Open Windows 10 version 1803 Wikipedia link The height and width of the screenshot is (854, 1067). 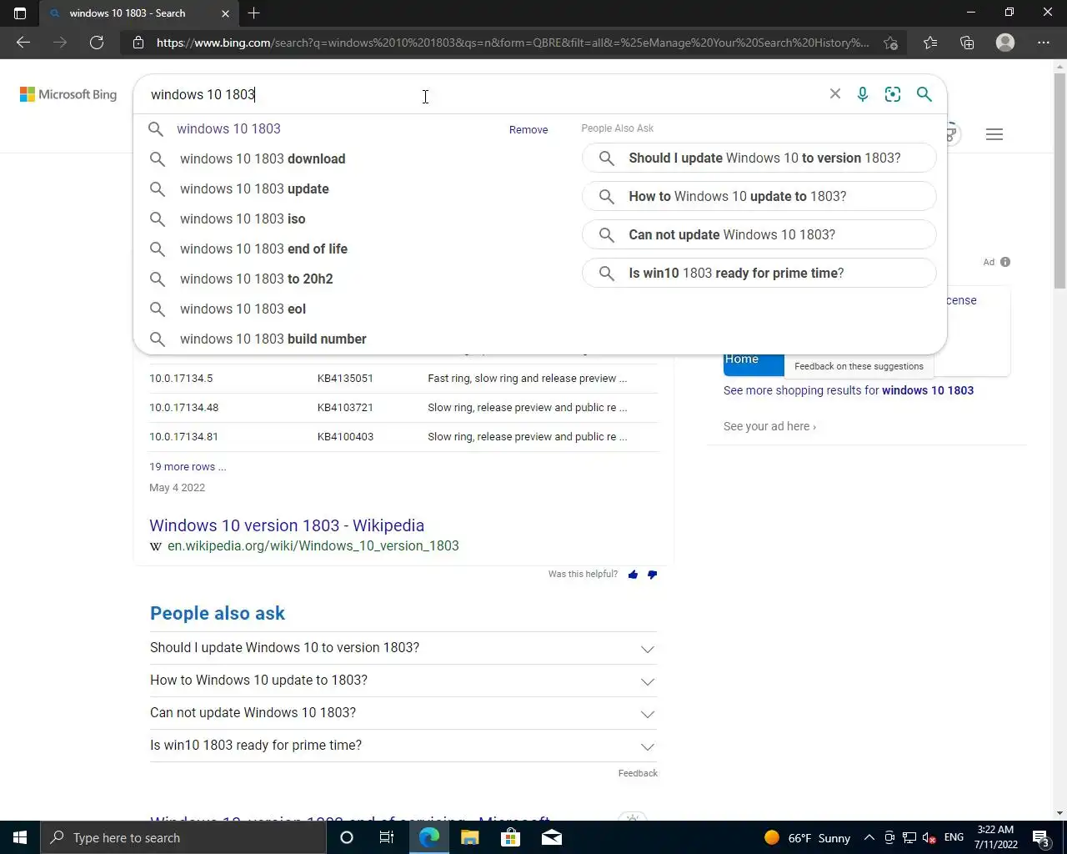(x=287, y=525)
